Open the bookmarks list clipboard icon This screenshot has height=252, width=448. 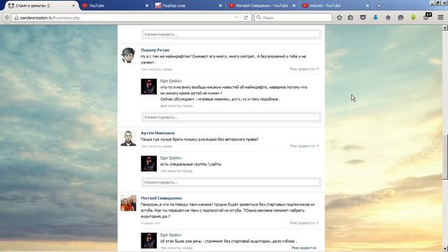tap(350, 17)
